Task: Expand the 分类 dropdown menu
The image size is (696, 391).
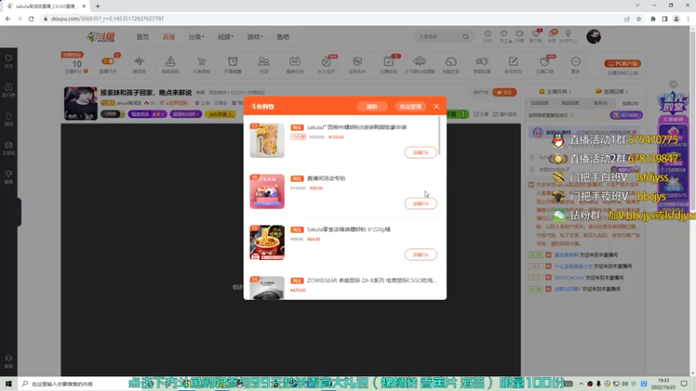Action: (x=197, y=36)
